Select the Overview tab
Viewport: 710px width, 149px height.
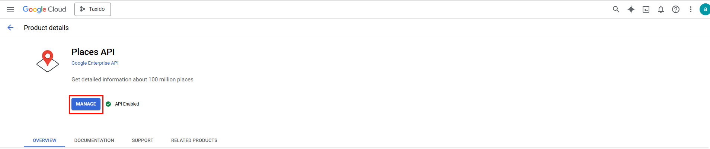point(45,140)
